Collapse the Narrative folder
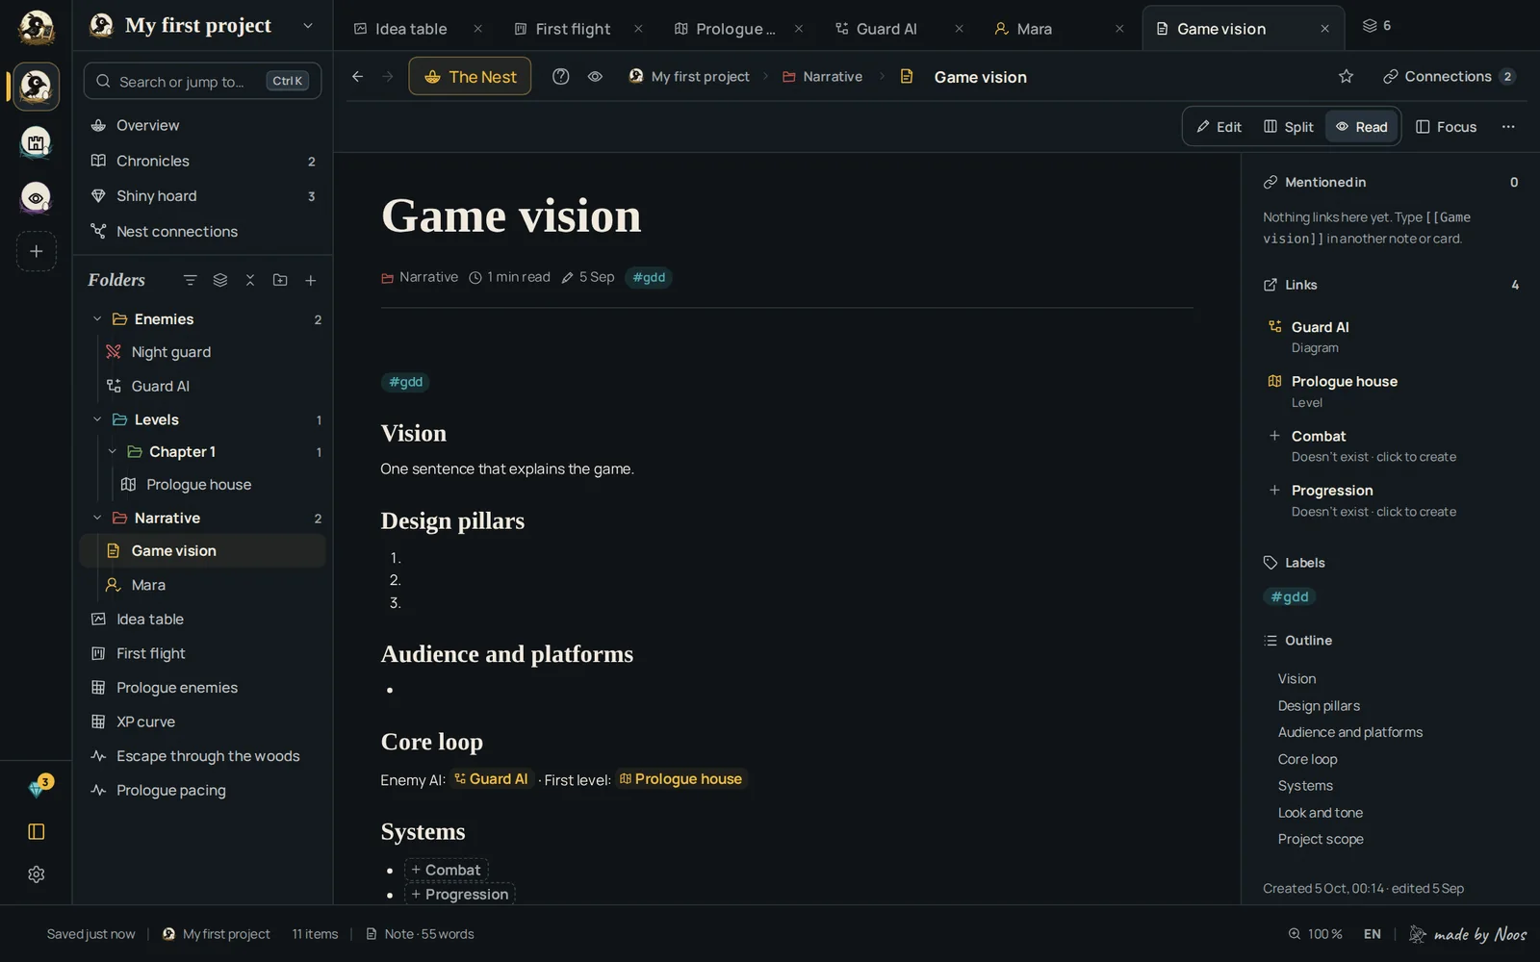The width and height of the screenshot is (1540, 962). click(97, 519)
